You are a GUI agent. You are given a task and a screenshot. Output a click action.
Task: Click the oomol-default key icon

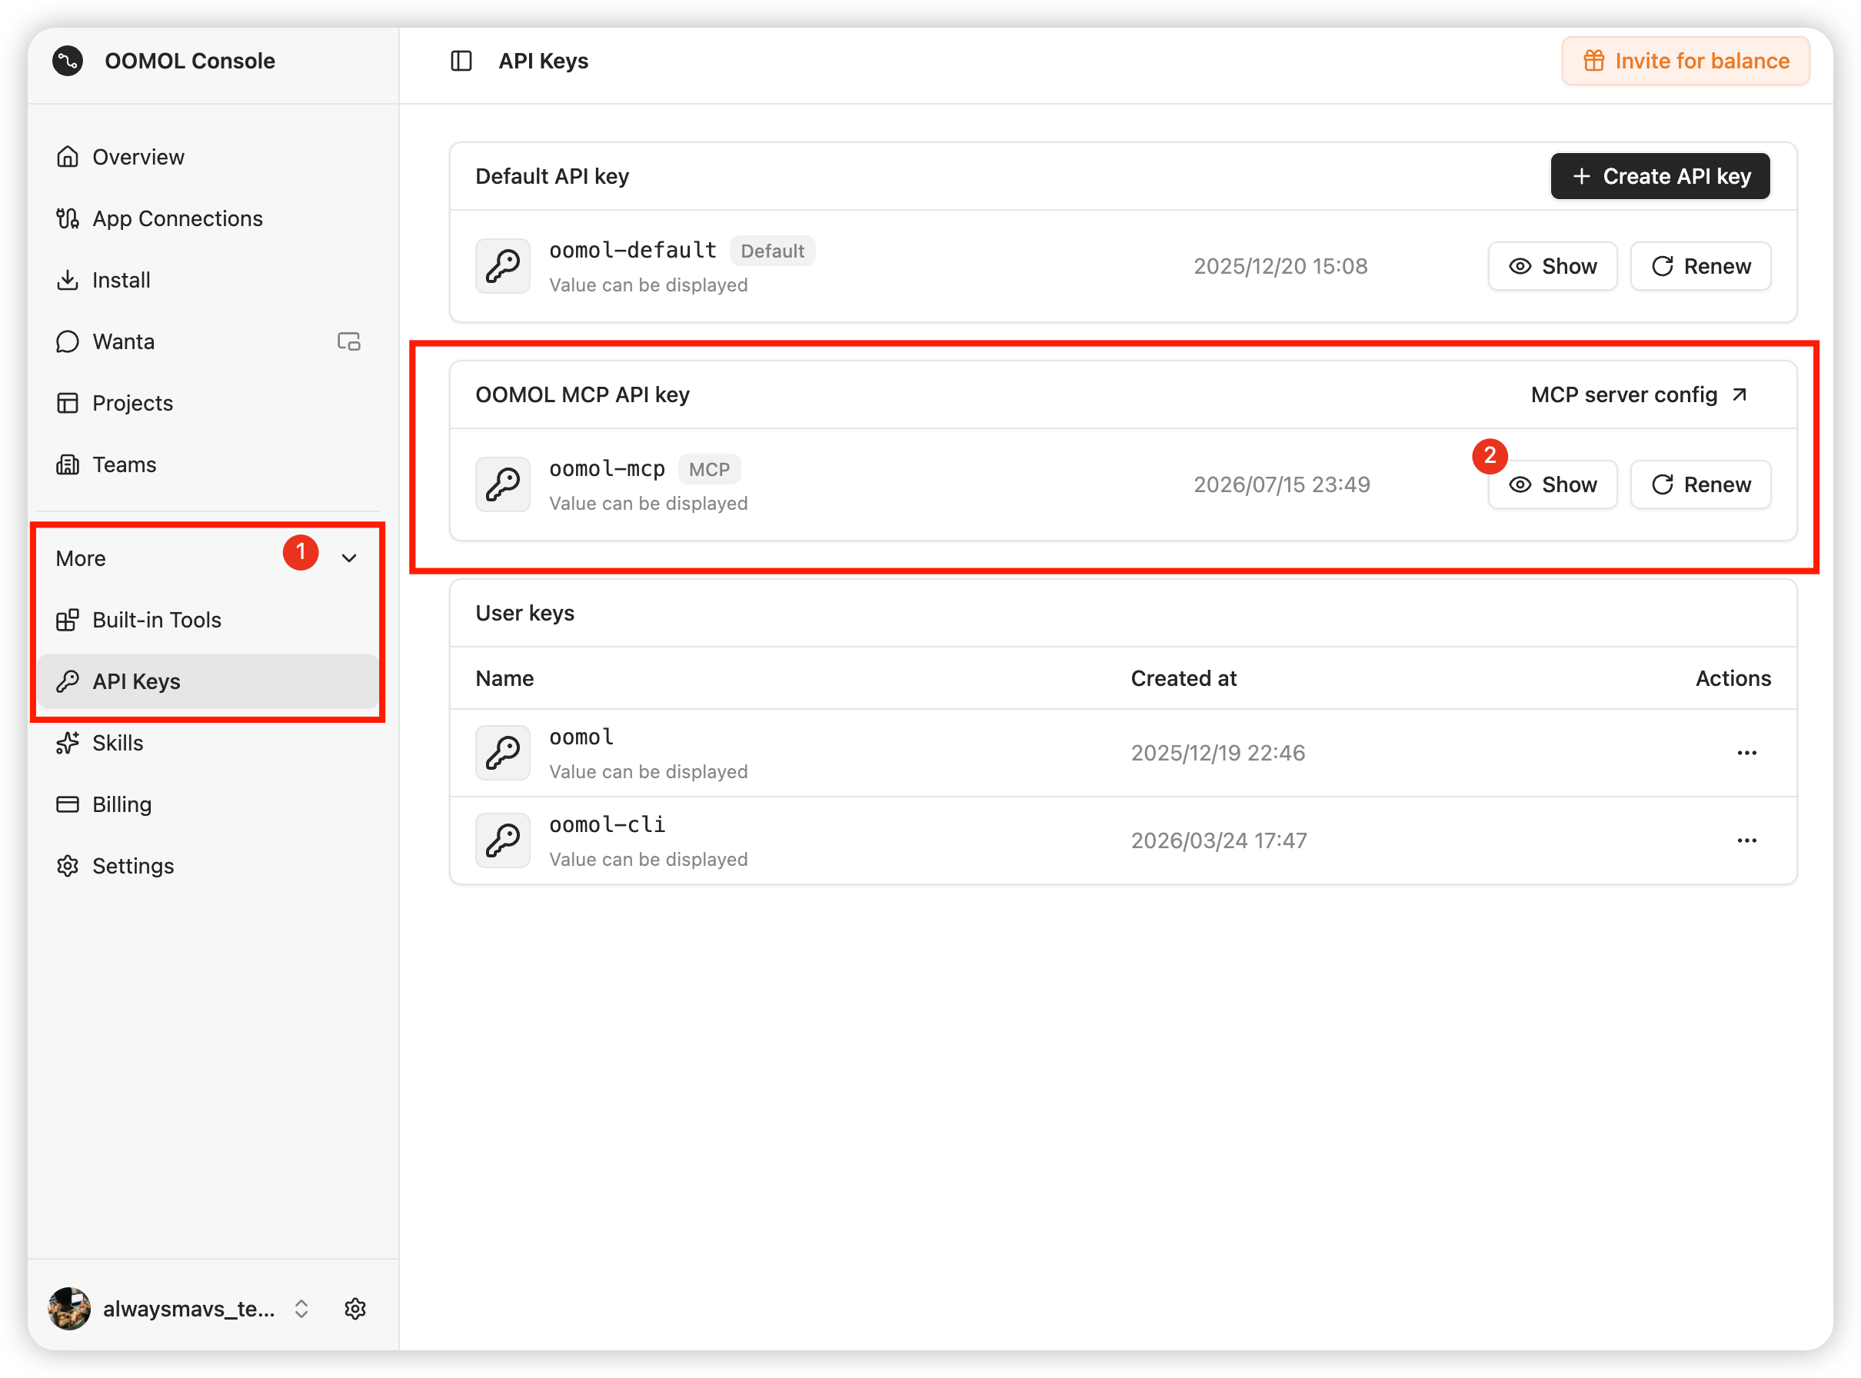[x=503, y=267]
